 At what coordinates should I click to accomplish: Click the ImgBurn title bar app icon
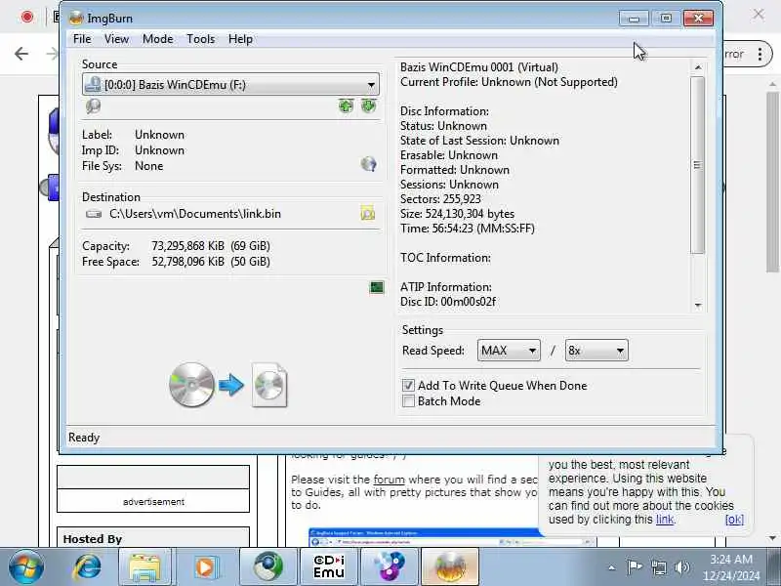click(76, 18)
